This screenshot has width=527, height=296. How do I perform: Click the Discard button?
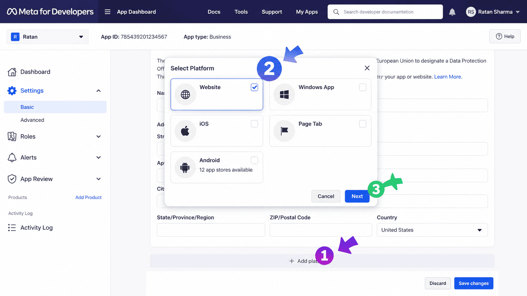pos(438,283)
